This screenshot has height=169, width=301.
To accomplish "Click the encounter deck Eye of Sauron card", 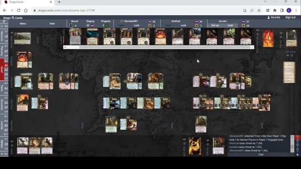I will tap(268, 38).
